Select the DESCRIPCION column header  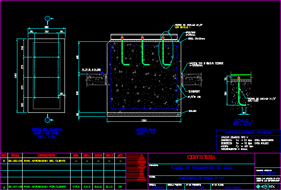tap(46, 156)
